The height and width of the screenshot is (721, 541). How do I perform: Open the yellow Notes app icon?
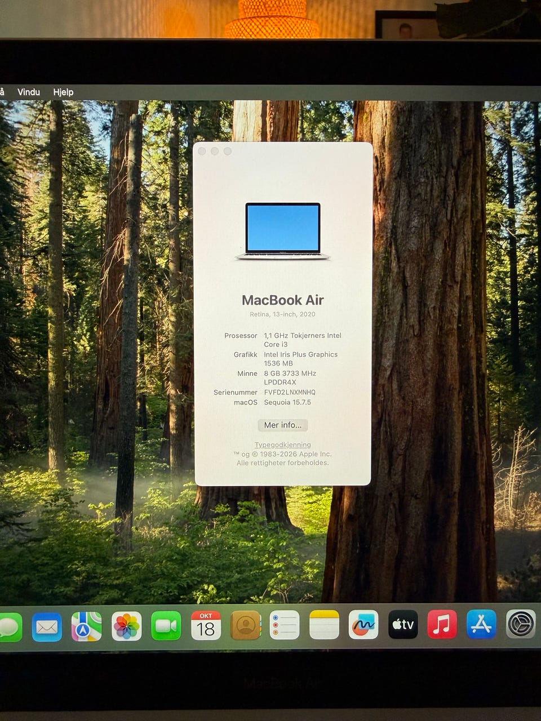[x=324, y=625]
